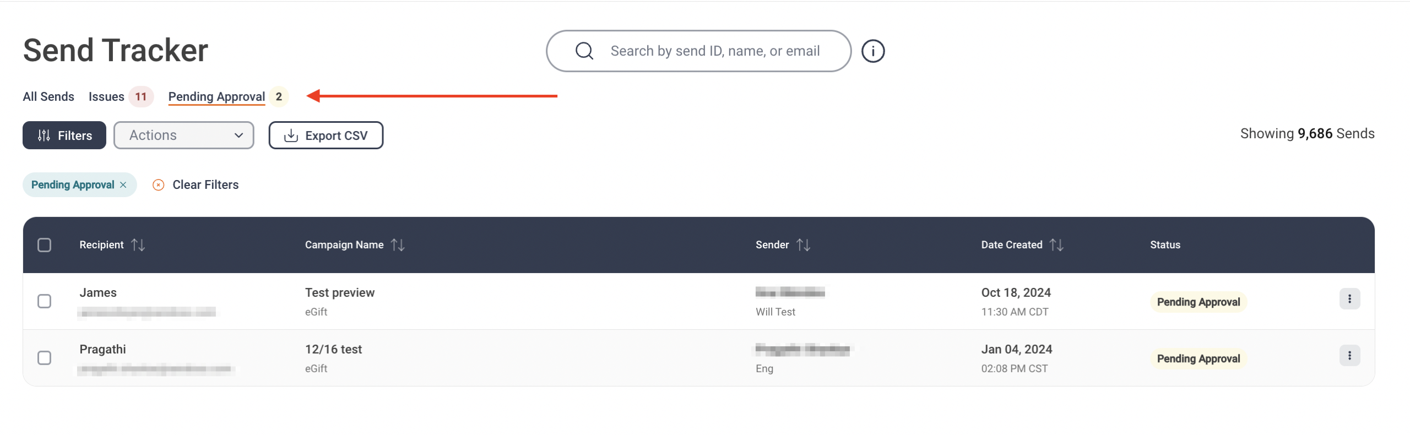Expand the Actions dropdown

pos(184,135)
